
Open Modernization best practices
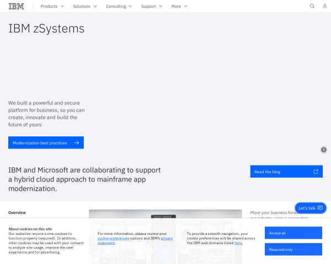46,142
